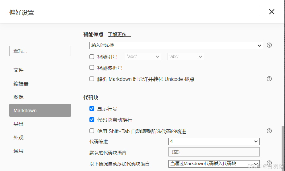Close the 偏好设置 preferences window
This screenshot has height=171, width=285.
pyautogui.click(x=271, y=12)
